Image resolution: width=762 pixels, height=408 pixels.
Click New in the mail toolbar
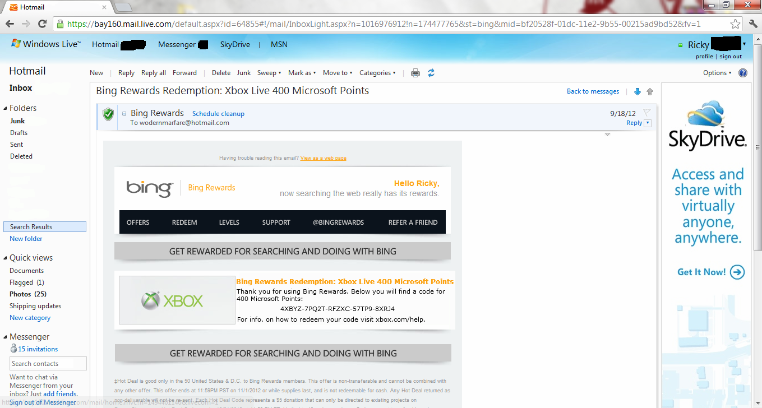96,73
